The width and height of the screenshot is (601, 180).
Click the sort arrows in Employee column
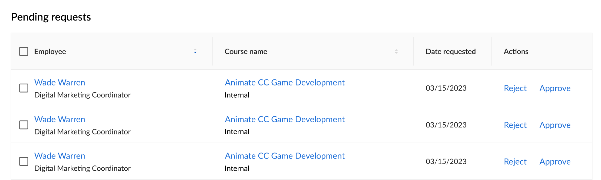click(x=195, y=51)
